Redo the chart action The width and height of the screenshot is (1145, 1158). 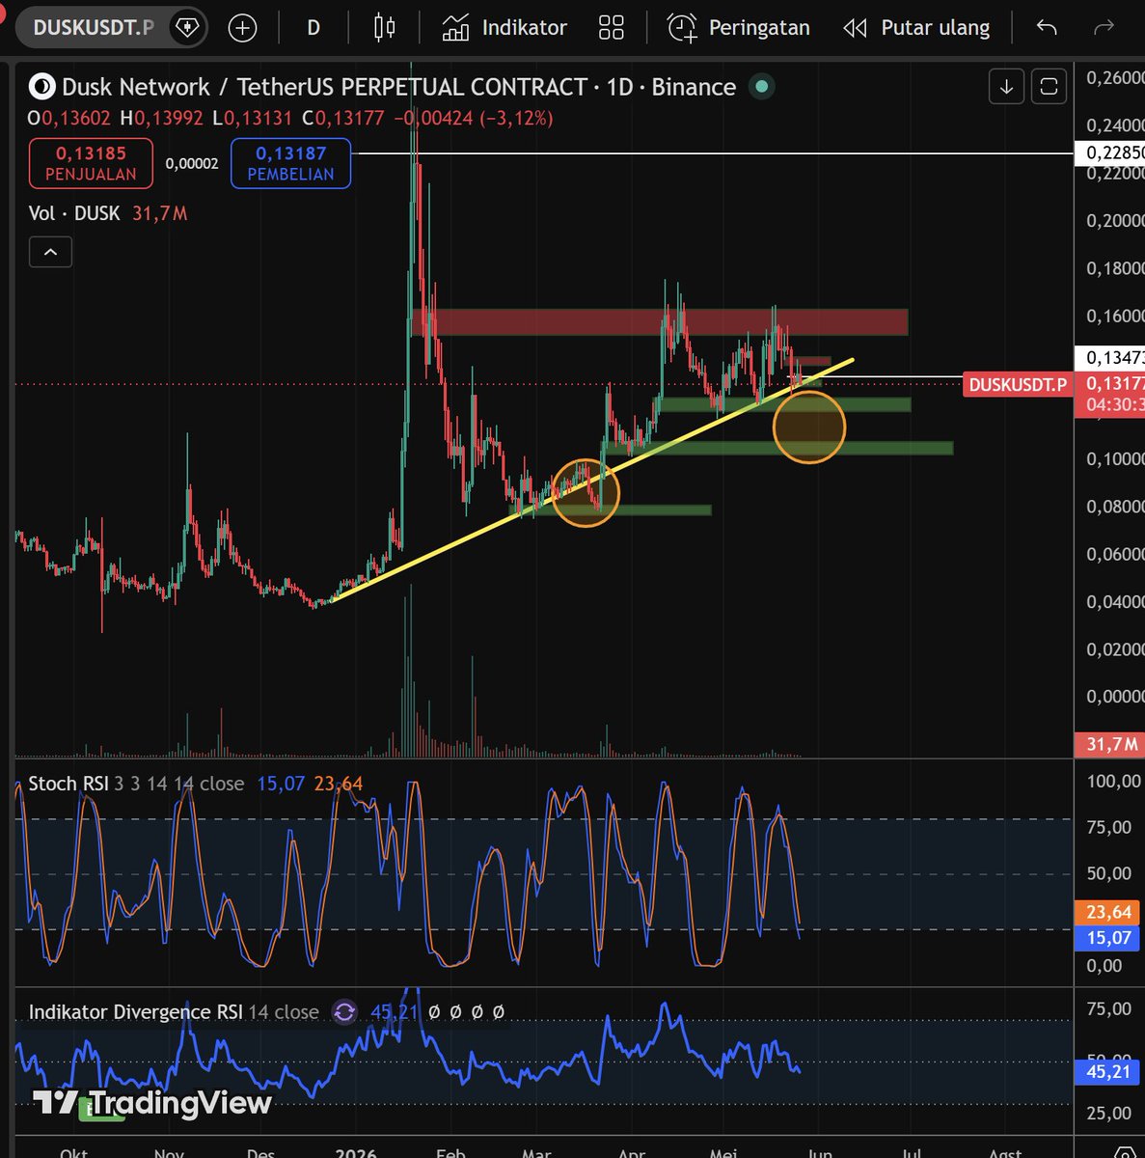1104,28
